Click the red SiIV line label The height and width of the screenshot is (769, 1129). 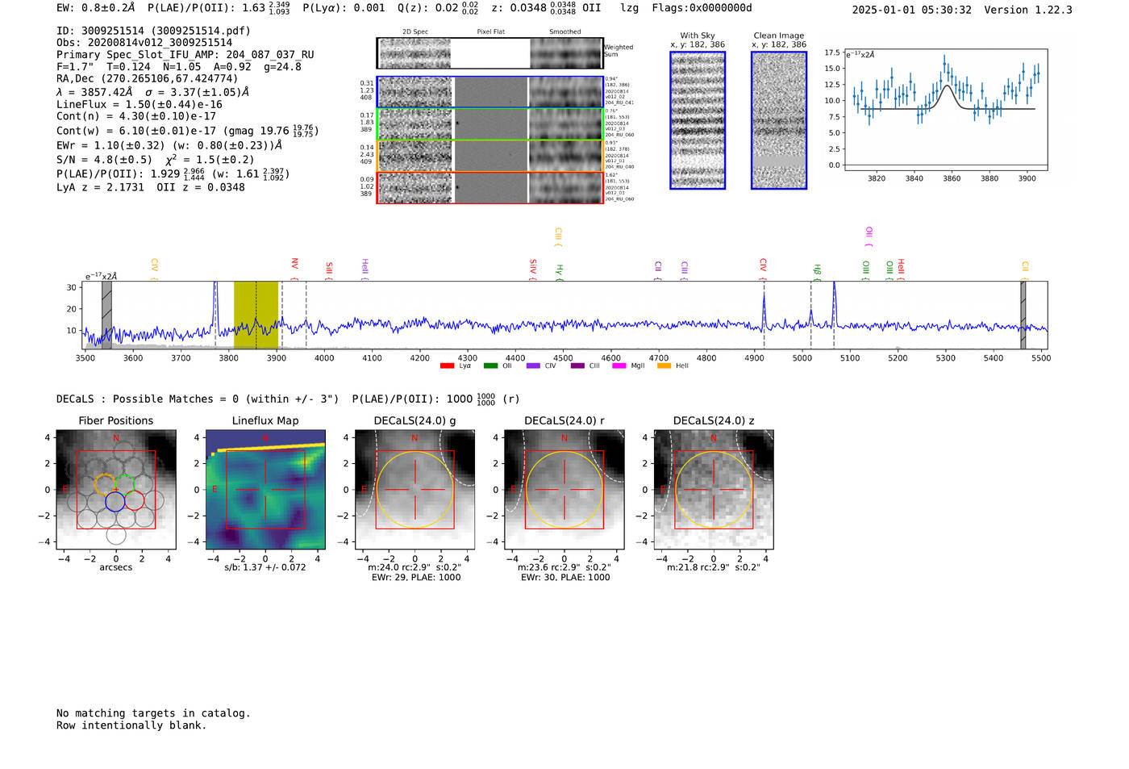[x=533, y=269]
